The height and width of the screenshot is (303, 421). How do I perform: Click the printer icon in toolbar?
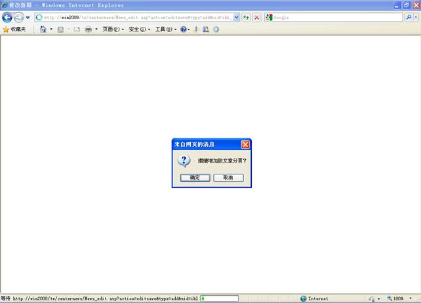click(89, 30)
